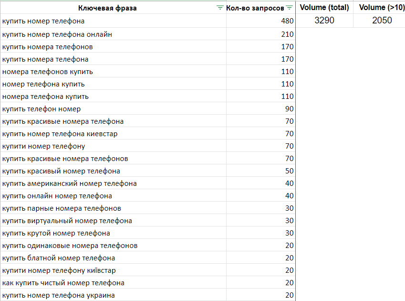Click the Volume (>10) header cell
This screenshot has width=405, height=301.
[x=379, y=8]
